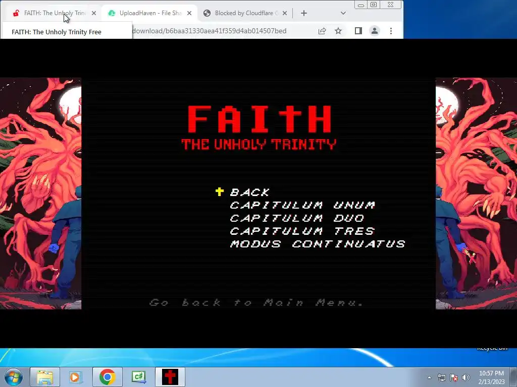Select CAPITULUM TRES chapter

point(302,231)
